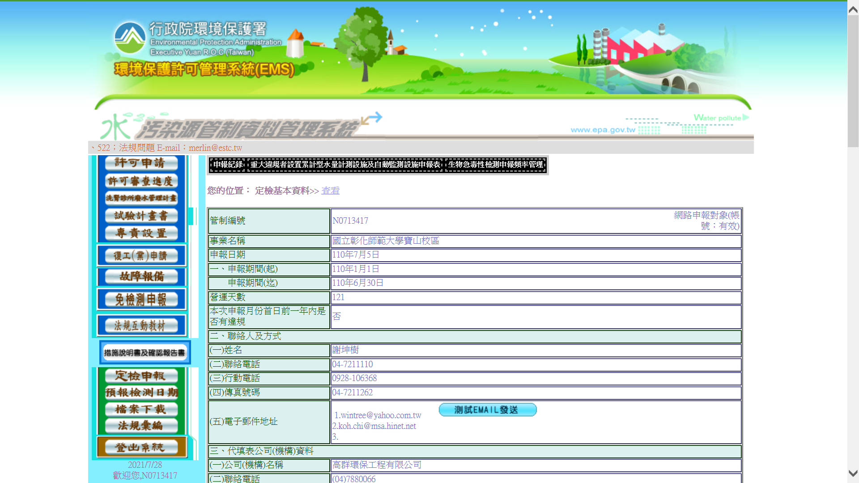
Task: Select company name 高群環保工程有限公司
Action: coord(377,465)
